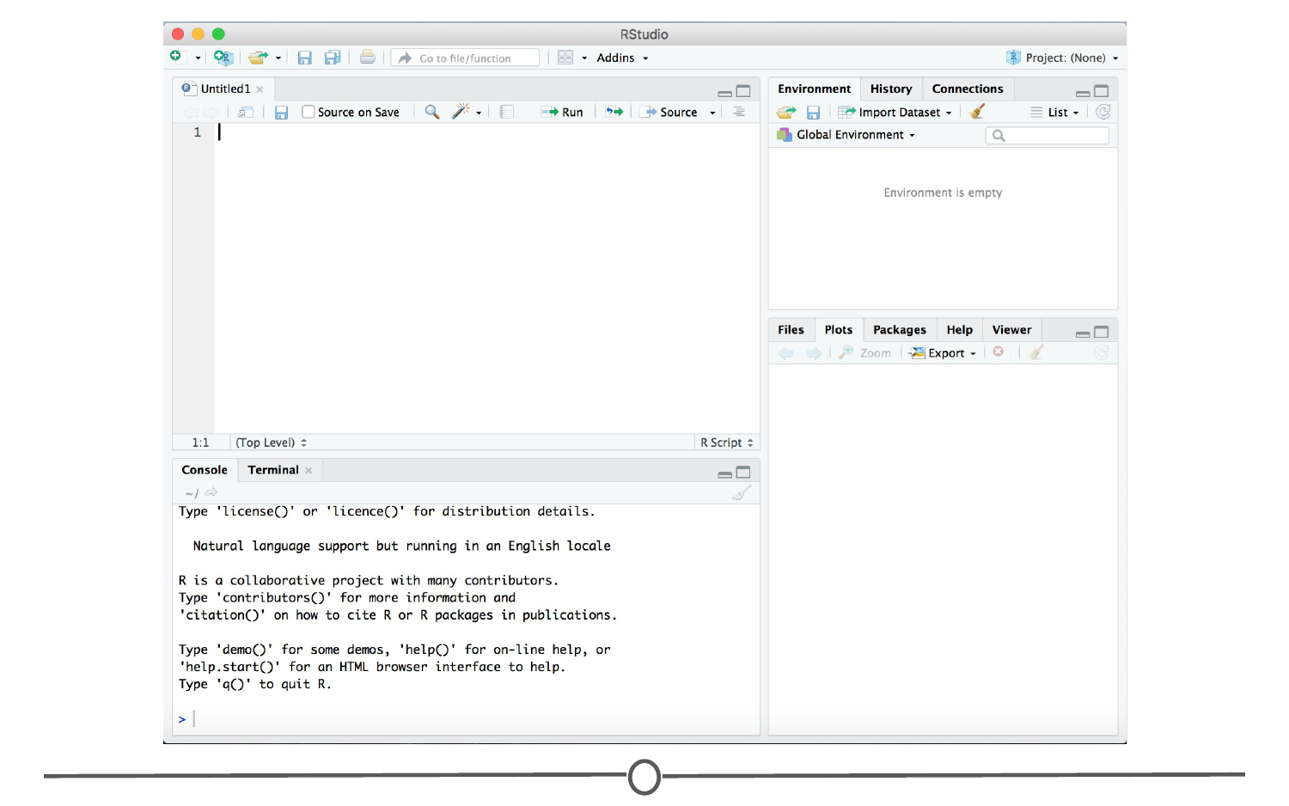
Task: Open the Import Dataset dropdown
Action: tap(898, 112)
